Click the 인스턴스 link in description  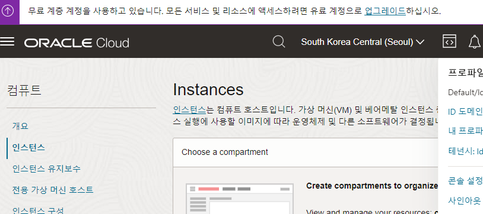[189, 109]
